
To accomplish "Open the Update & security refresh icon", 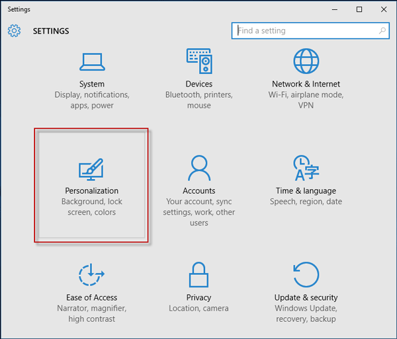I will click(x=306, y=274).
